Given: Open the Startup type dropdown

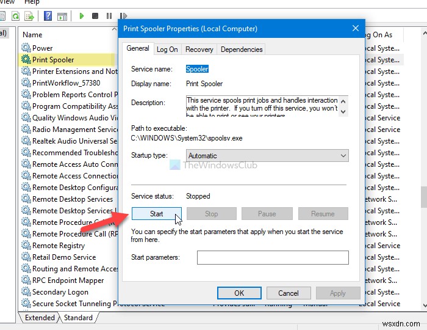Looking at the screenshot, I should point(267,155).
